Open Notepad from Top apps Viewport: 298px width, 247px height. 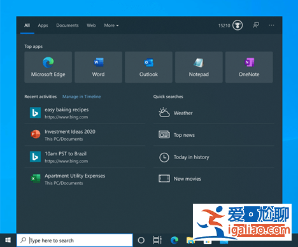click(x=199, y=67)
